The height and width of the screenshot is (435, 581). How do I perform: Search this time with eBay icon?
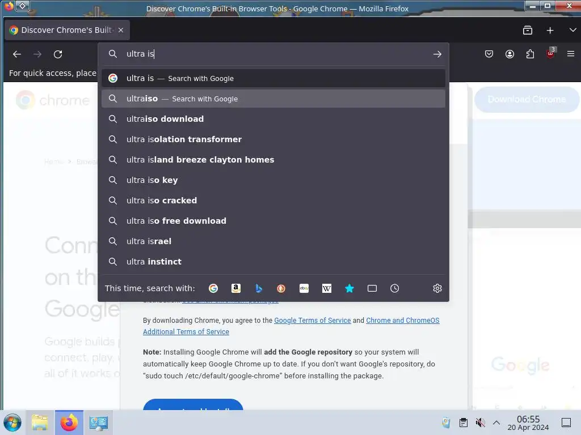pyautogui.click(x=304, y=288)
